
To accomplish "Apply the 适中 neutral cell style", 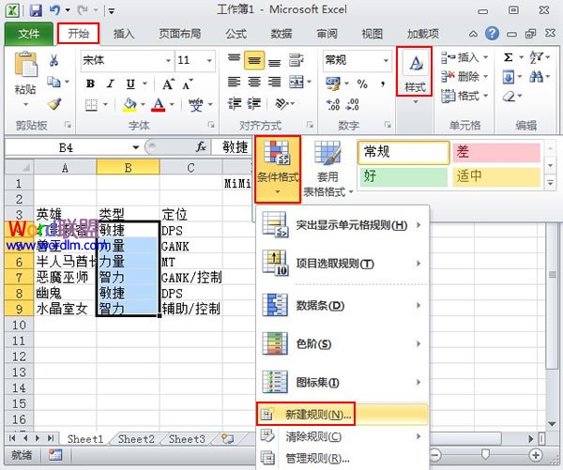I will coord(496,176).
